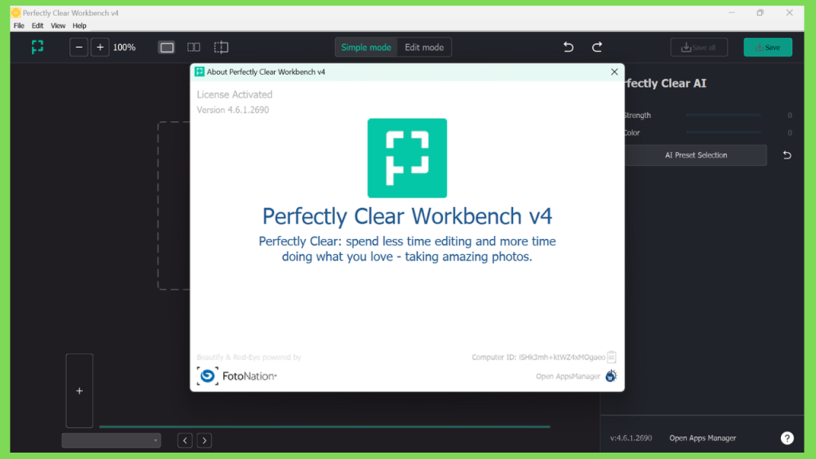Go to the previous image
Viewport: 816px width, 459px height.
(x=185, y=441)
